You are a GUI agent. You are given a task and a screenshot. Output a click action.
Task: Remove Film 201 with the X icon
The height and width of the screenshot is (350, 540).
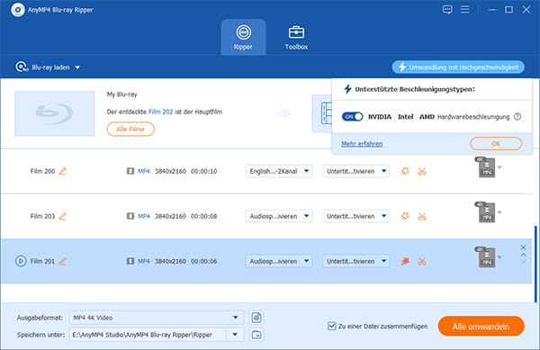coord(523,247)
